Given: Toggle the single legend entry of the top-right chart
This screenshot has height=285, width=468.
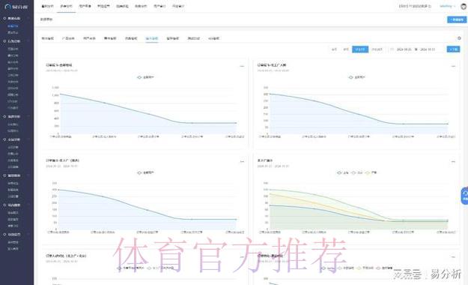Looking at the screenshot, I should click(x=357, y=77).
